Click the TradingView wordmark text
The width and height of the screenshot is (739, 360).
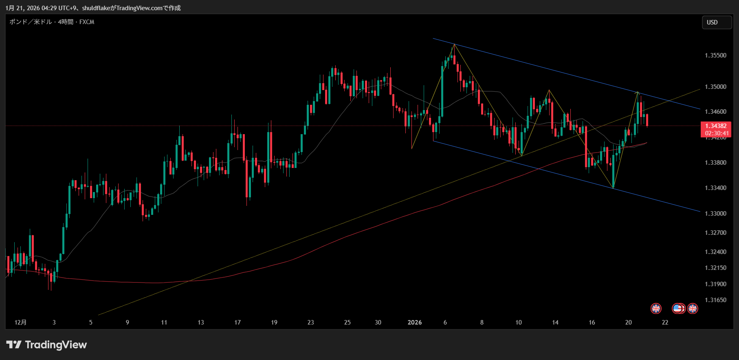[56, 345]
